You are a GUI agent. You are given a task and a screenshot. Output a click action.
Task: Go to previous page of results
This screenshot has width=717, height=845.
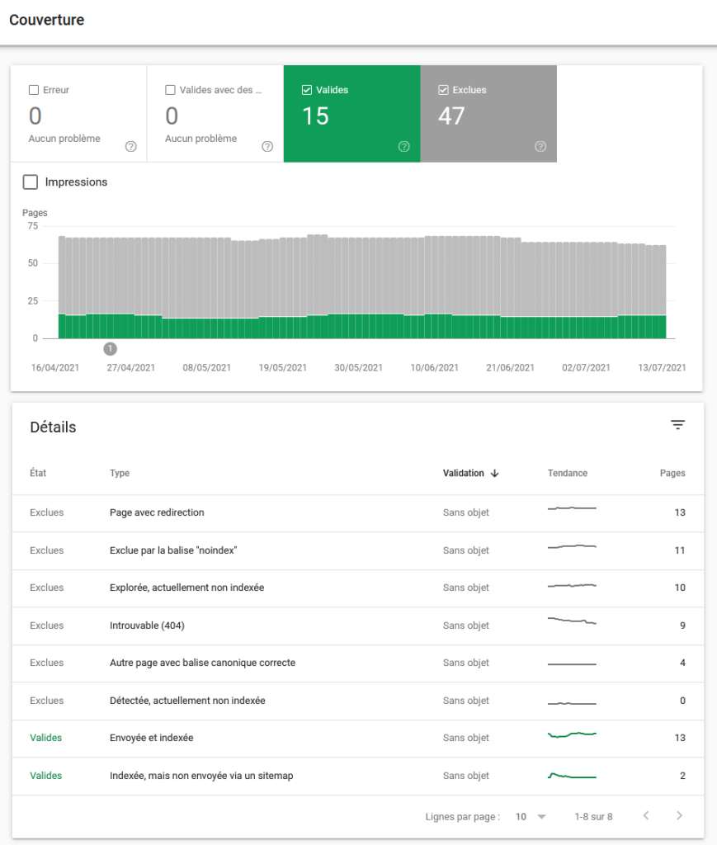[x=646, y=816]
